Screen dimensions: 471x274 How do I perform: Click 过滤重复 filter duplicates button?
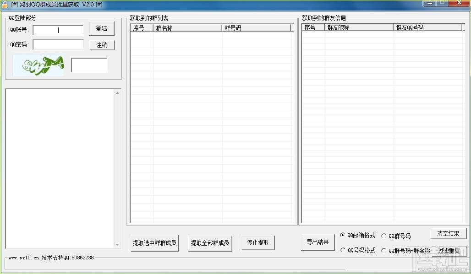coord(449,251)
